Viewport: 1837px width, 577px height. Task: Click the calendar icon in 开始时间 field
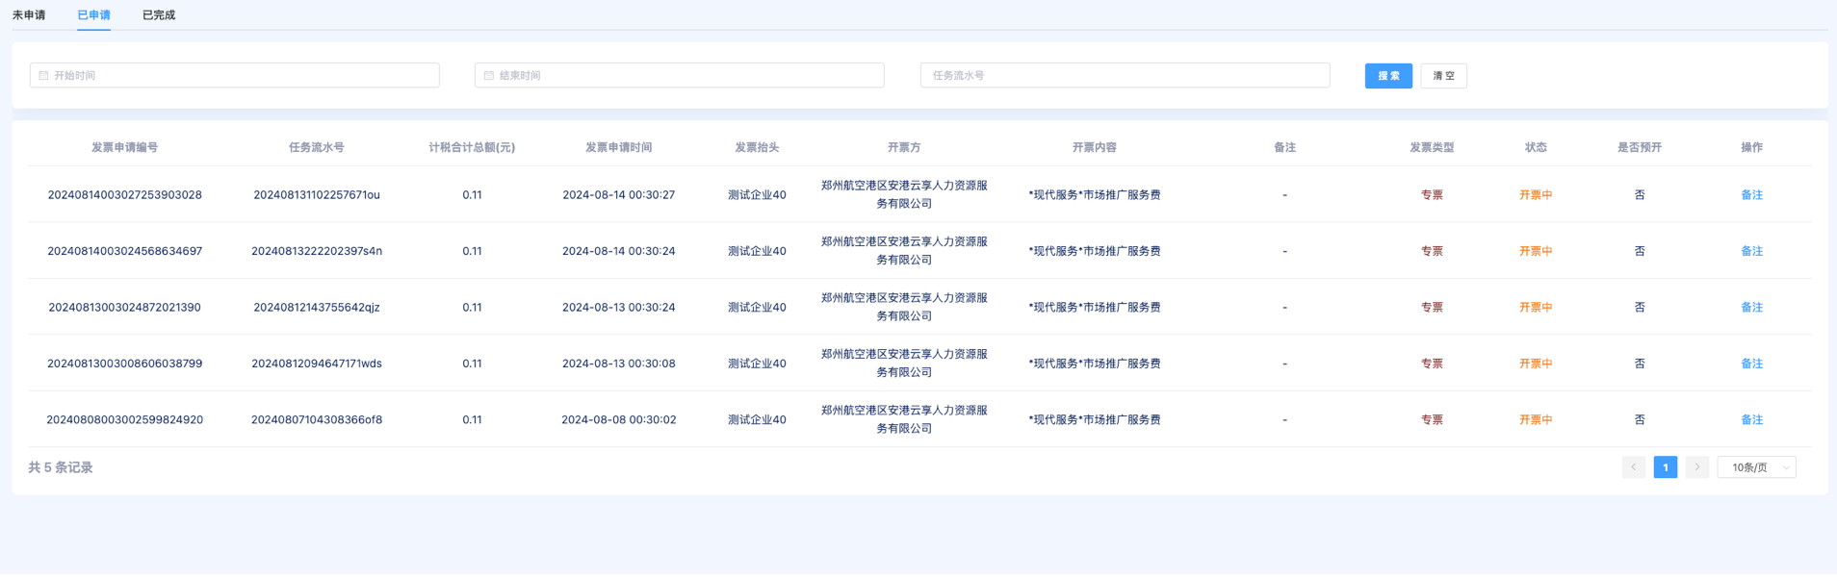click(x=43, y=76)
